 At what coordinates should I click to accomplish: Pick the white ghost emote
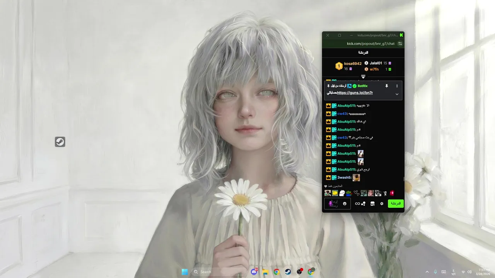tap(342, 193)
